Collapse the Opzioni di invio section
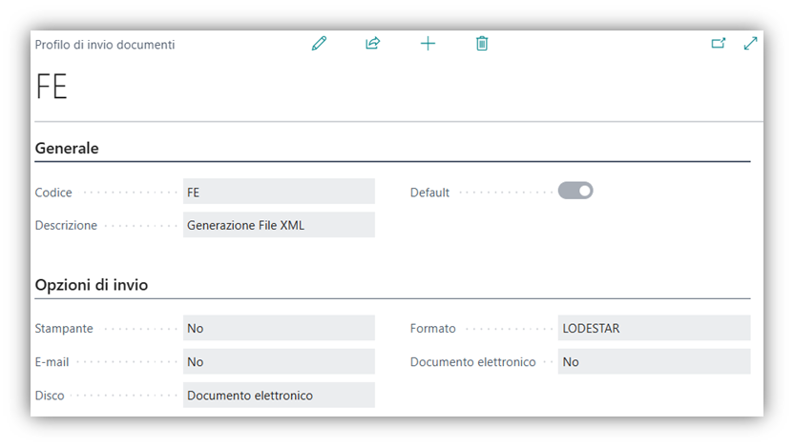 pyautogui.click(x=92, y=285)
